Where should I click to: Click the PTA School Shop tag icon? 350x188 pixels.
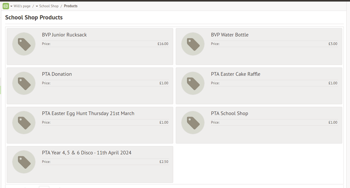tap(193, 123)
